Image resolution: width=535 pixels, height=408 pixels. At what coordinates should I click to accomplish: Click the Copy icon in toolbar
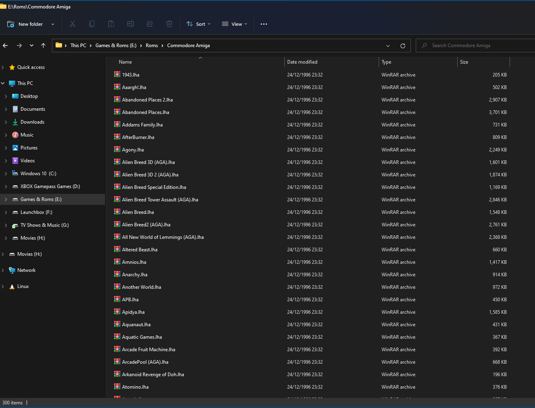(92, 24)
